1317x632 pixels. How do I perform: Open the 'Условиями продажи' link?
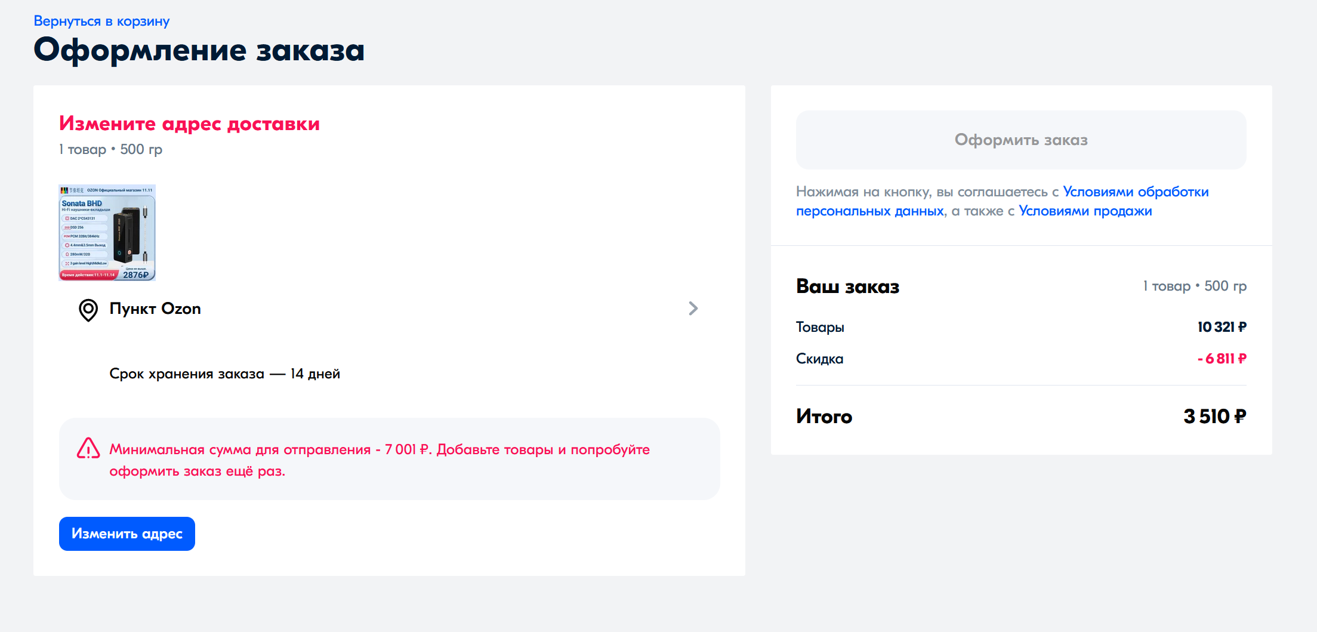pos(1085,211)
